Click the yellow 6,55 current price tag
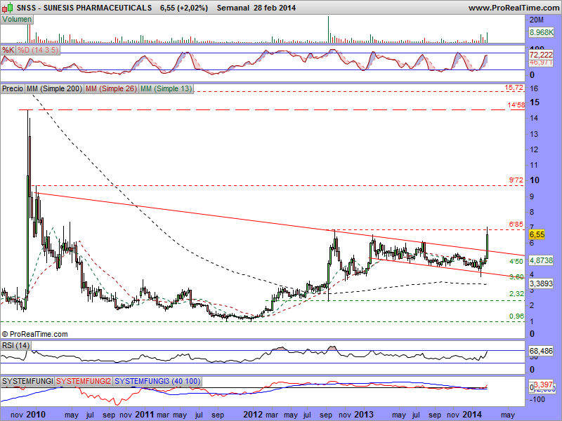 pos(537,234)
